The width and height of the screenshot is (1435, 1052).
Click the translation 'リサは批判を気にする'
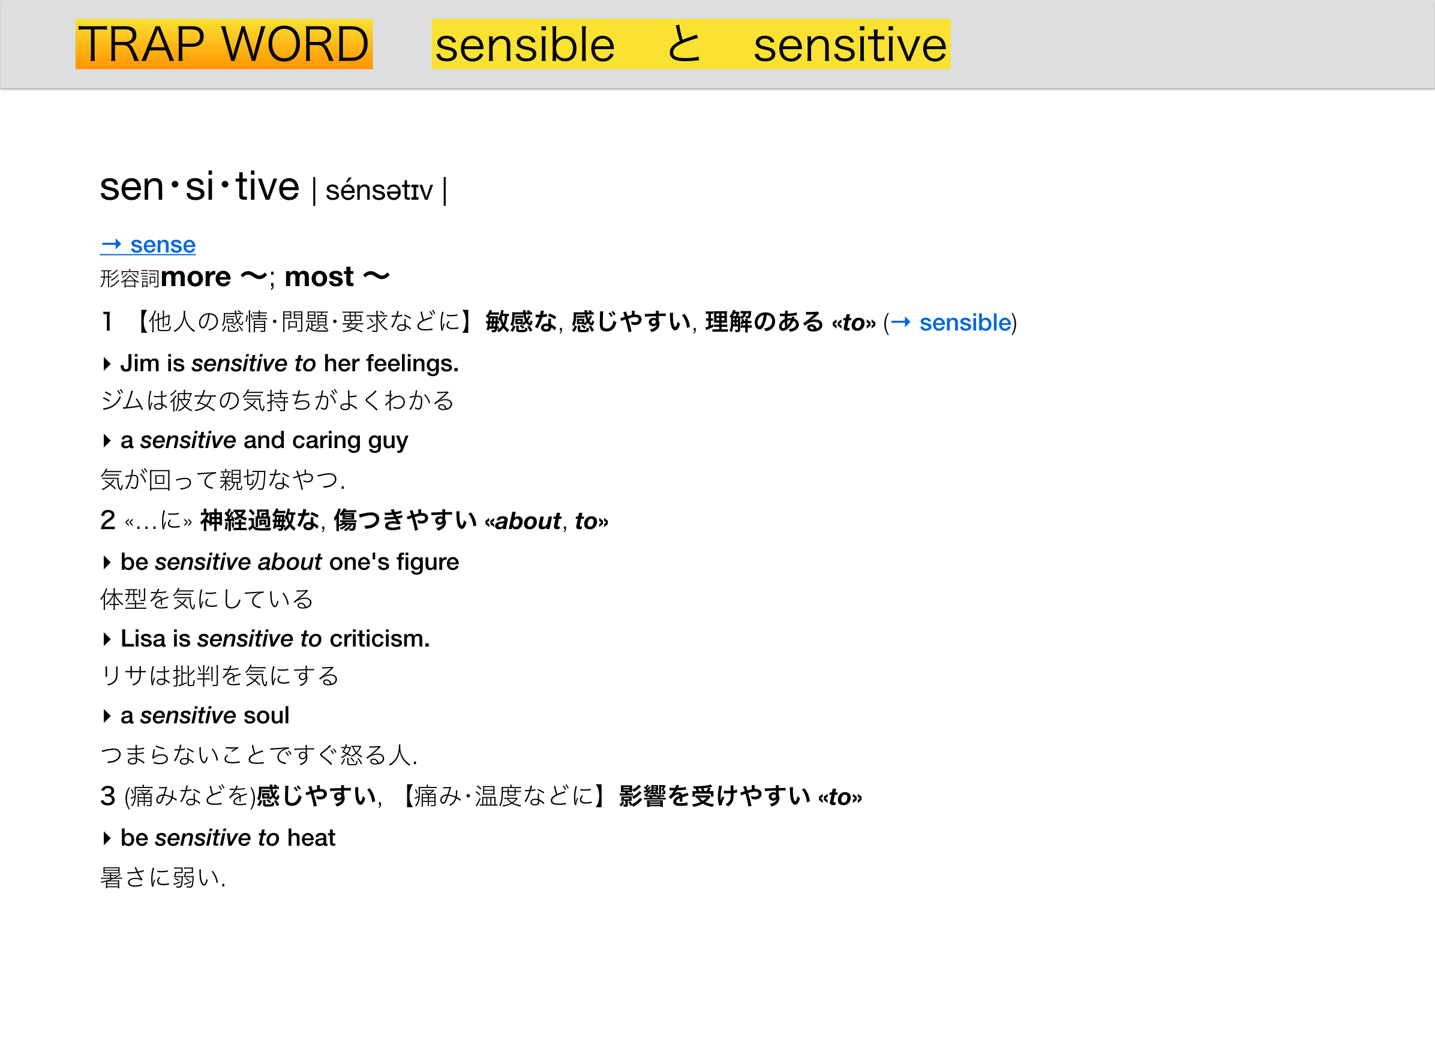tap(219, 676)
